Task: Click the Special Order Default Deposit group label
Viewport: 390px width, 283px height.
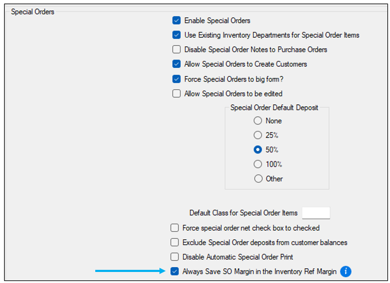Action: (274, 108)
